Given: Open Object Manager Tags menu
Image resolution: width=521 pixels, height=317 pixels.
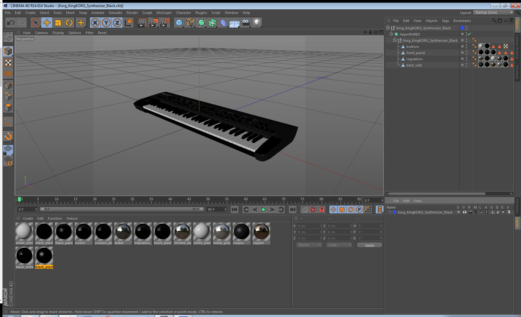Looking at the screenshot, I should pyautogui.click(x=445, y=21).
